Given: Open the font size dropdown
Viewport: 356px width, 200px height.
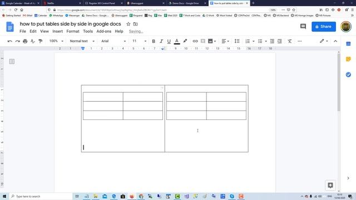Looking at the screenshot, I should (x=140, y=41).
